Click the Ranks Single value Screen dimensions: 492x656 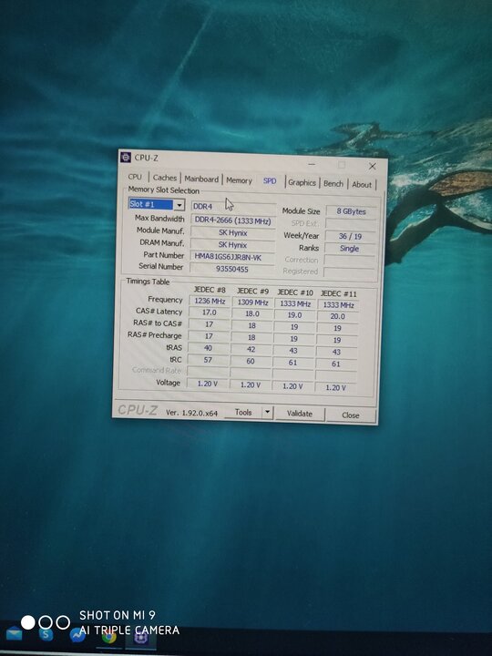349,249
